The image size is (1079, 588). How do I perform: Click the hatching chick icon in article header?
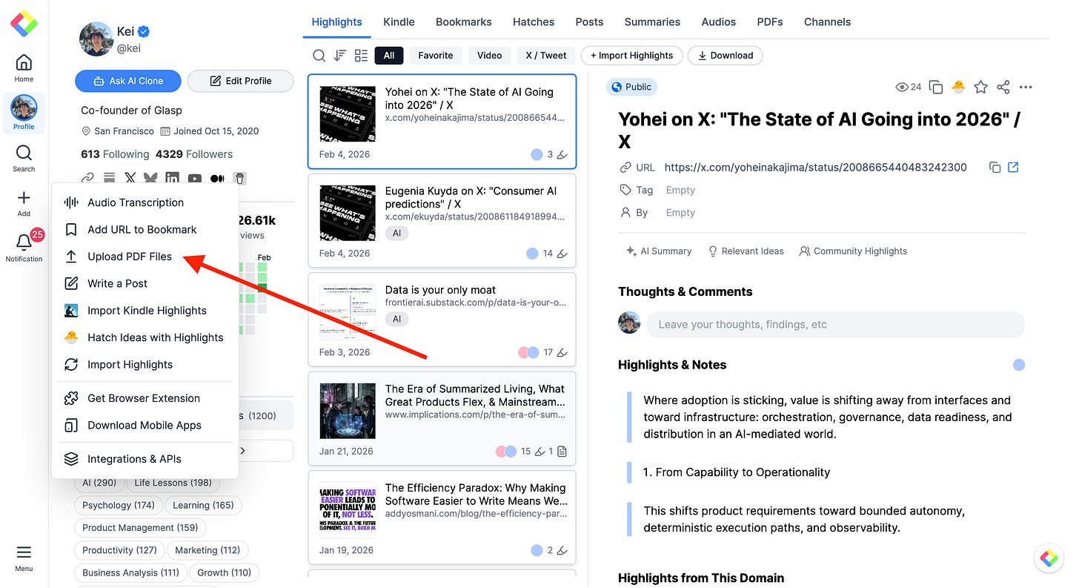point(958,87)
